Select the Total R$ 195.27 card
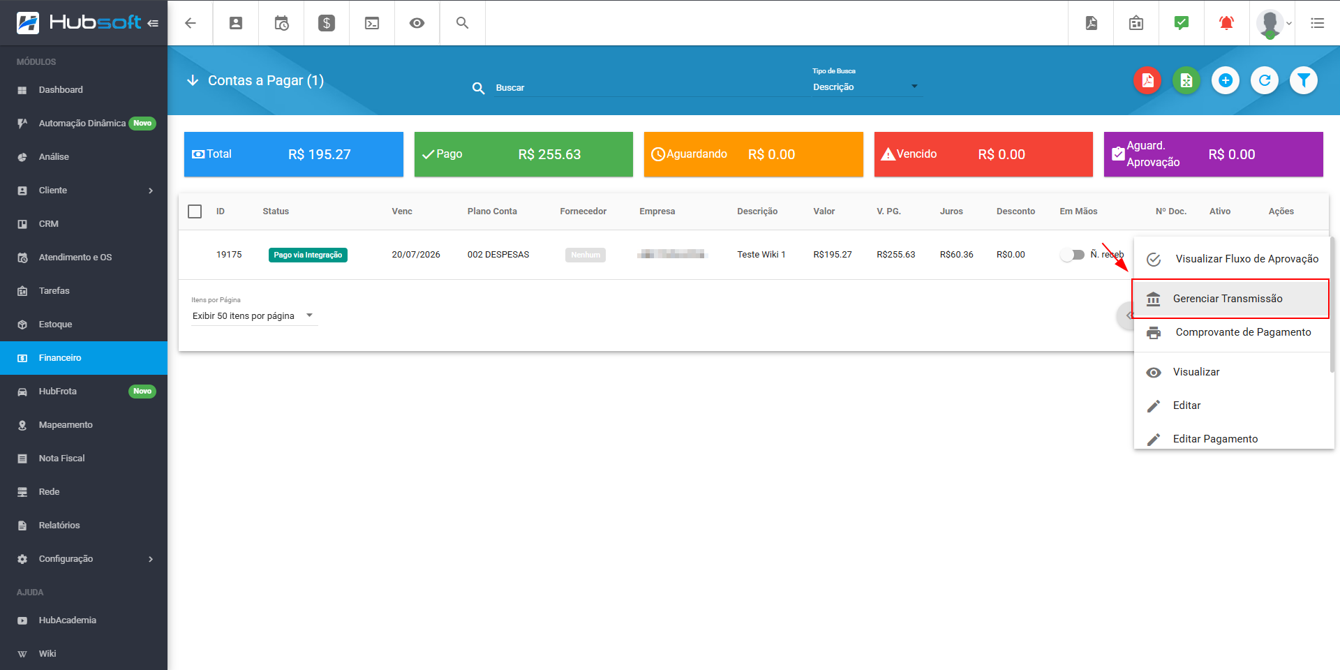Screen dimensions: 1340x670 tap(294, 154)
